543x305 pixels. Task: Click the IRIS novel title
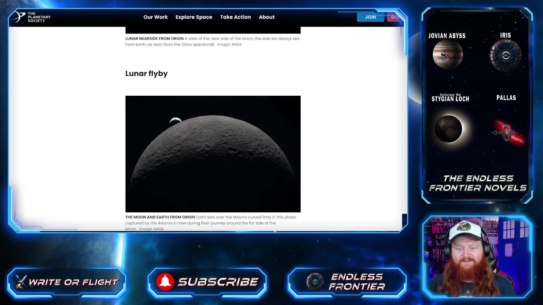click(x=505, y=35)
